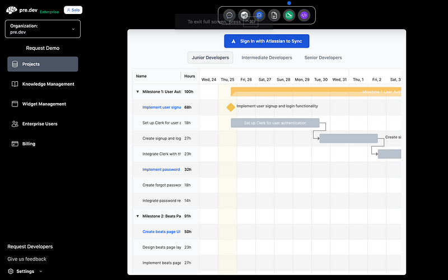448x280 pixels.
Task: Click the 91h hours cell
Action: click(x=188, y=216)
